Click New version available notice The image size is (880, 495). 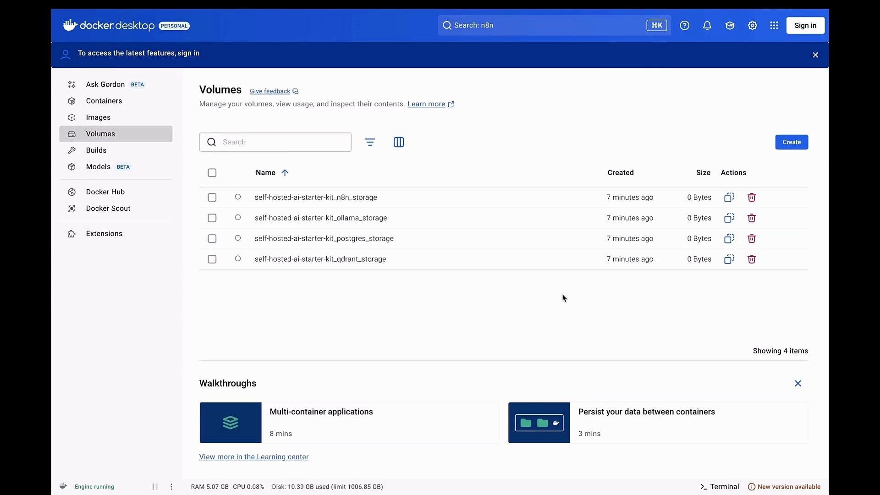click(x=784, y=487)
